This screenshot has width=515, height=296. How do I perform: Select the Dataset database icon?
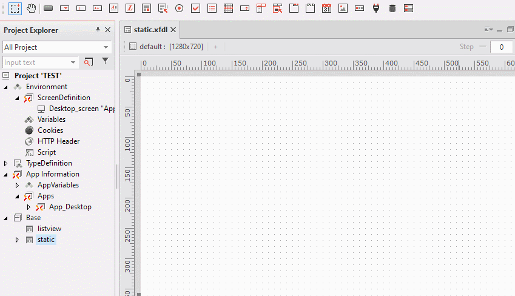(x=392, y=8)
